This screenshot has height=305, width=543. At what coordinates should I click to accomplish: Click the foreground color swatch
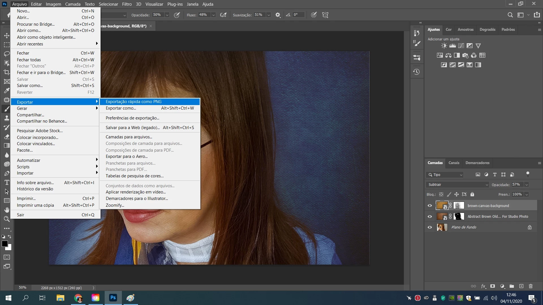tap(5, 244)
